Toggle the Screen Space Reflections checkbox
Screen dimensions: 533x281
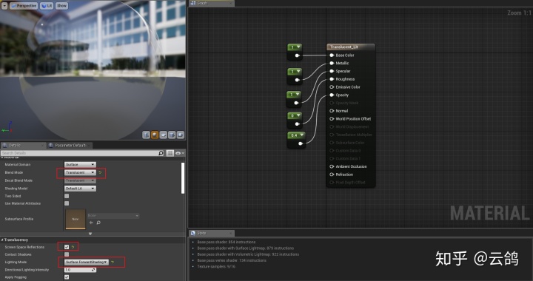(67, 247)
